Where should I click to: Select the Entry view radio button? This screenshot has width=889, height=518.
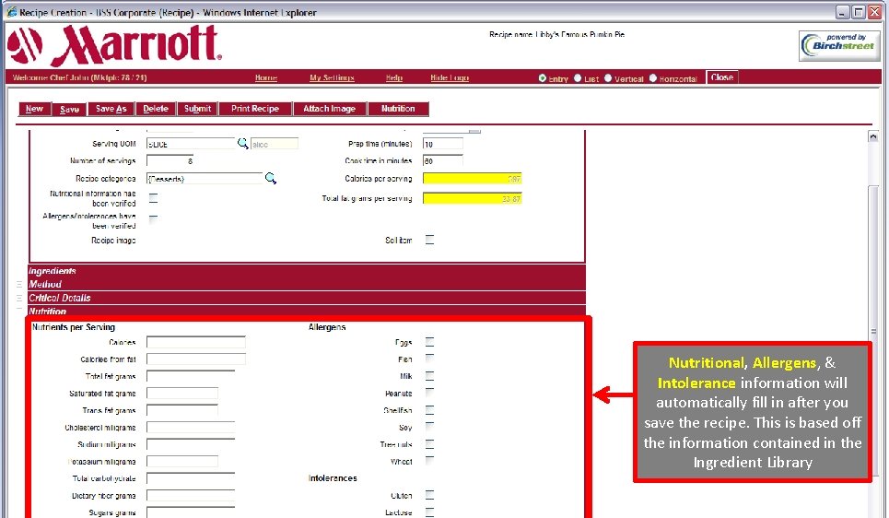click(x=543, y=78)
